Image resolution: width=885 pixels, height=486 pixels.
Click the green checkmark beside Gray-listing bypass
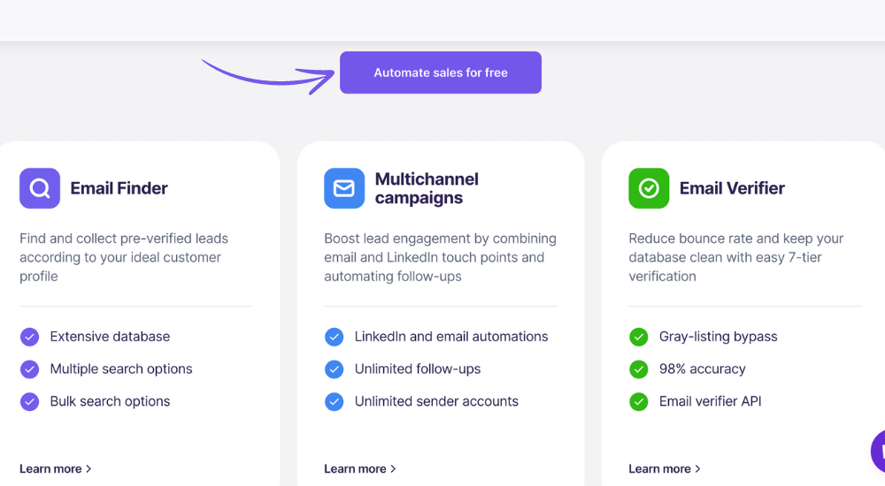pyautogui.click(x=639, y=337)
